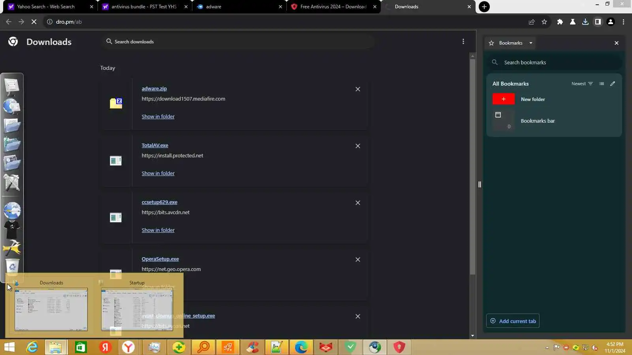Remove TotalAV.exe from the downloads list
The height and width of the screenshot is (355, 632).
[x=358, y=146]
